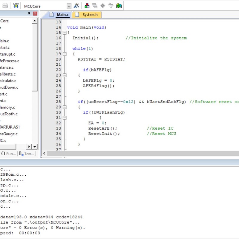Click the project tree scroll right arrow
239x239 pixels.
(29, 147)
